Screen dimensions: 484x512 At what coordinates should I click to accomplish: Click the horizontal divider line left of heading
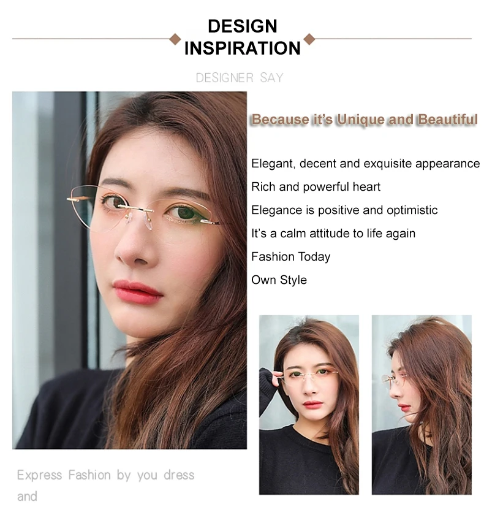pos(91,39)
